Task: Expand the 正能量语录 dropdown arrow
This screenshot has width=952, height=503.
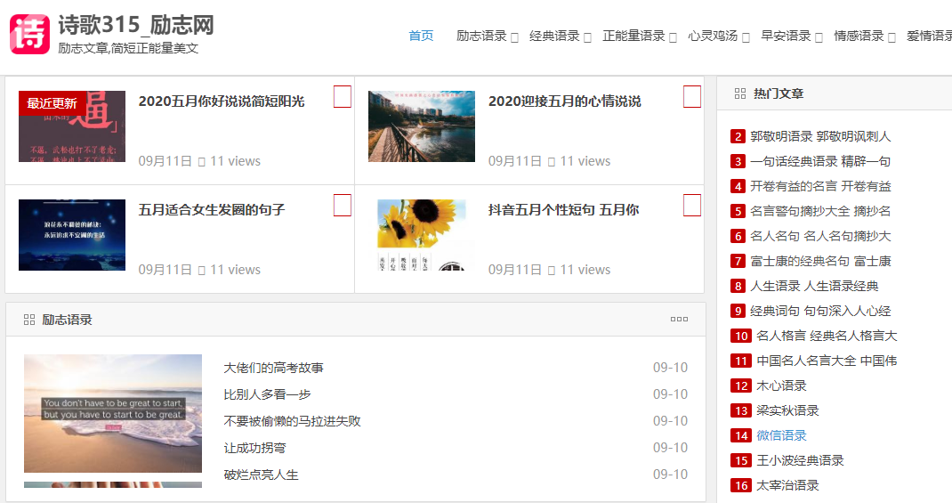Action: [673, 37]
